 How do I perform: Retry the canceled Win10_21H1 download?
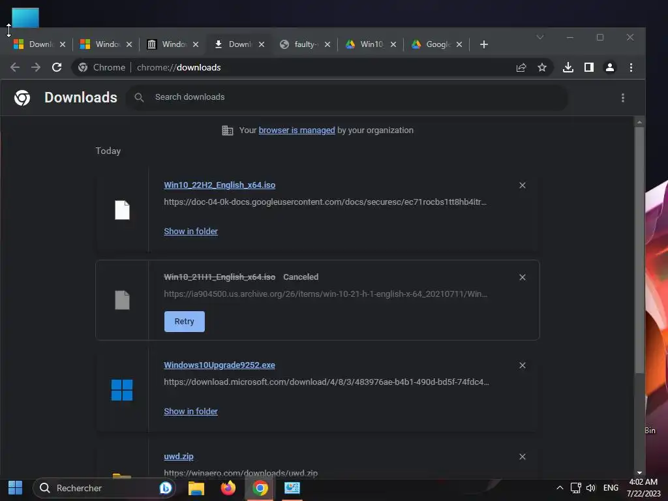(x=185, y=322)
